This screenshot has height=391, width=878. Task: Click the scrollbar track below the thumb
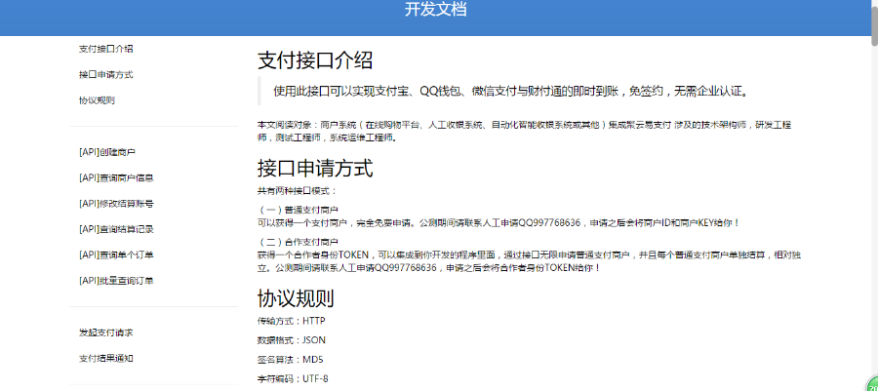[x=874, y=213]
